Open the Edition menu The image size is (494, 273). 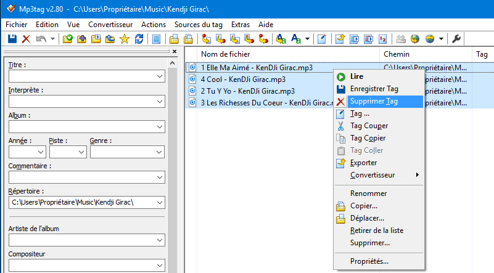(x=47, y=25)
